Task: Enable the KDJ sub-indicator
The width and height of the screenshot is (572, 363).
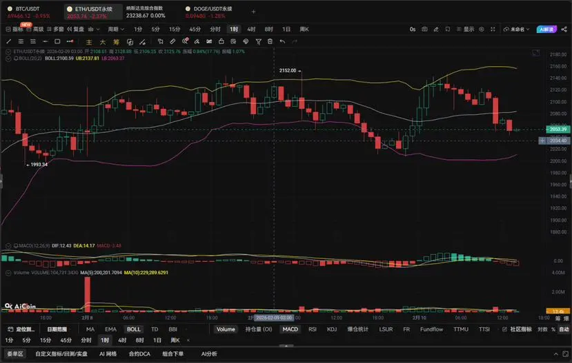Action: [x=332, y=329]
